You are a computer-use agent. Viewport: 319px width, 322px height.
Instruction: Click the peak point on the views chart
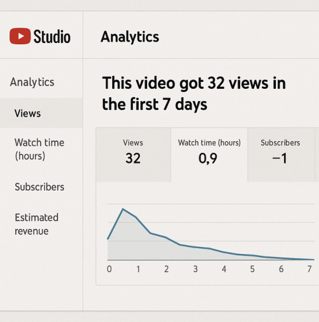tap(123, 209)
